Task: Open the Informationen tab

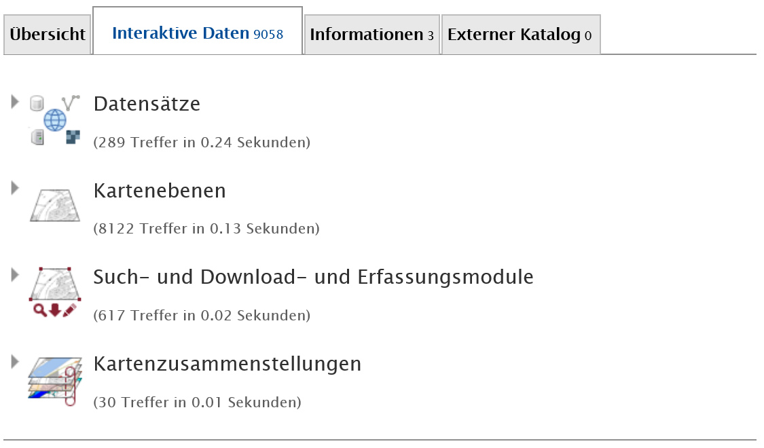Action: 371,35
